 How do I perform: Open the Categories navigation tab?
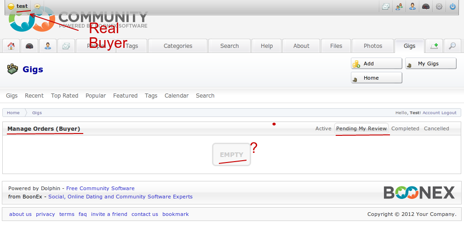point(178,46)
